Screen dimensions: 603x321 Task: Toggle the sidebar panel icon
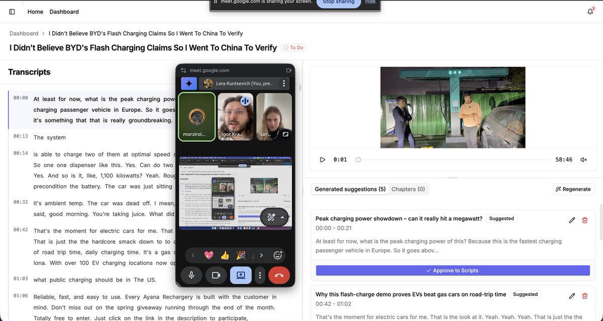[12, 12]
